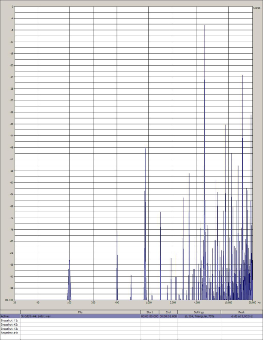This screenshot has width=263, height=340.
Task: Select the Active row label
Action: tap(5, 316)
